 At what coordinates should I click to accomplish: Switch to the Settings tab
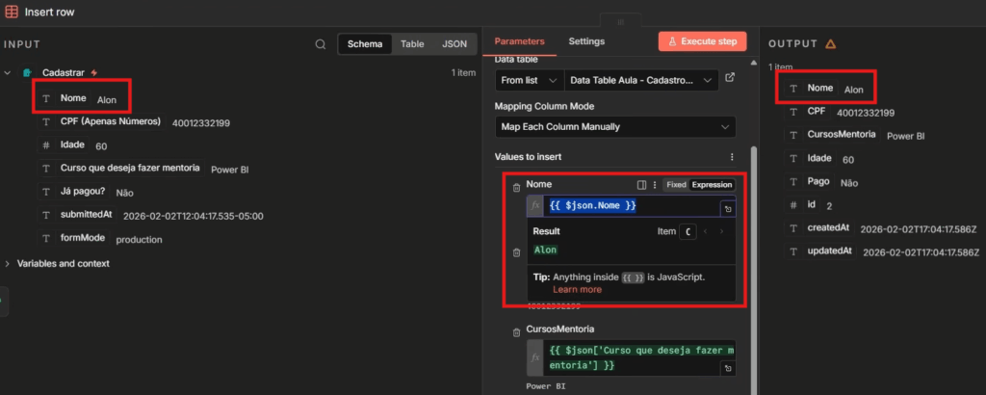coord(586,41)
